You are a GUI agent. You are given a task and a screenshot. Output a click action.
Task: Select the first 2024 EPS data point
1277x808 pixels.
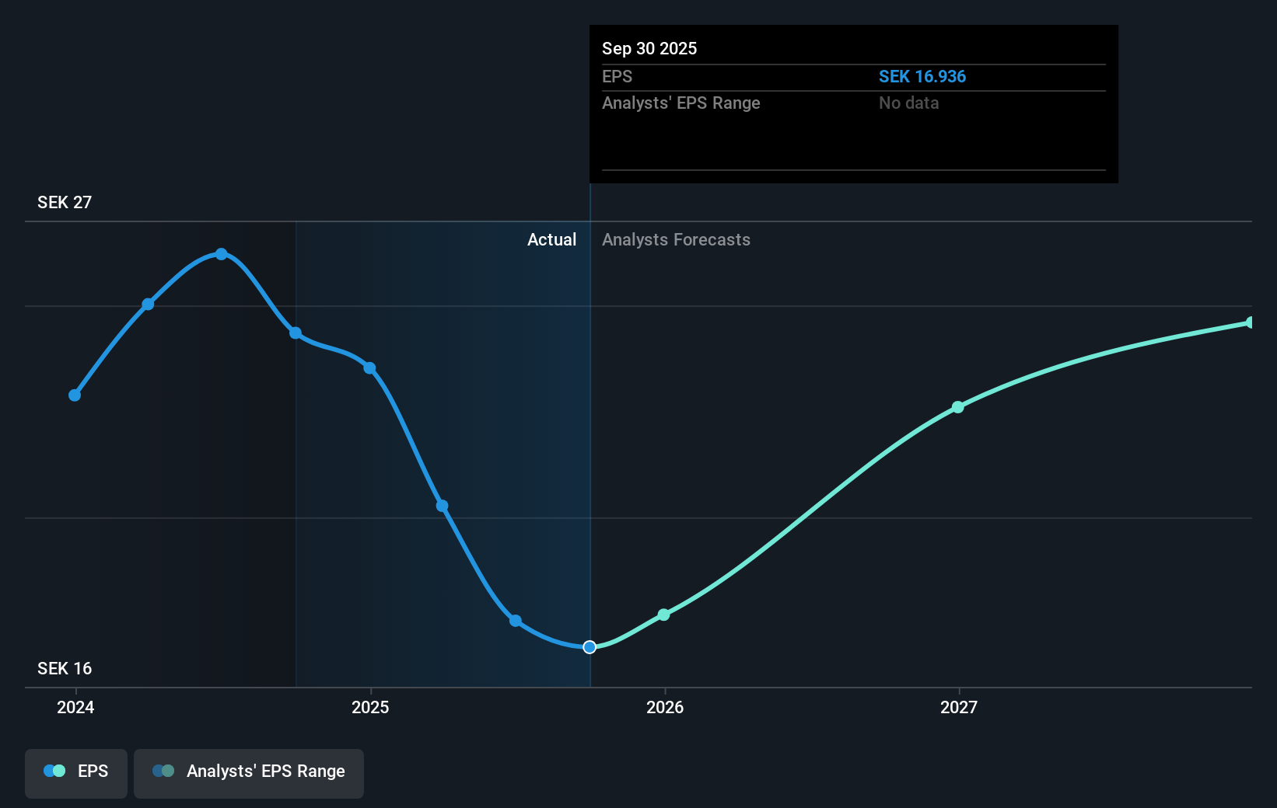[x=74, y=395]
